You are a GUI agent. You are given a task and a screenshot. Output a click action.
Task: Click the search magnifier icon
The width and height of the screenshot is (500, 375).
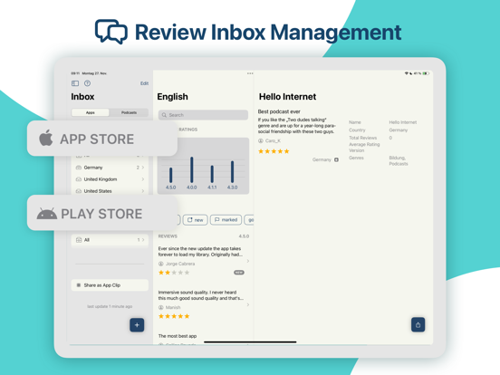[x=164, y=115]
